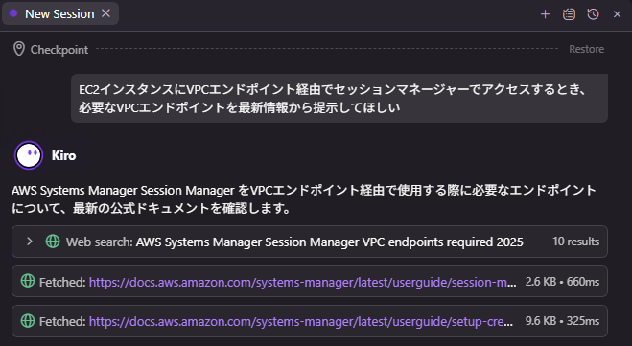632x346 pixels.
Task: Open a new session with plus icon
Action: click(x=545, y=14)
